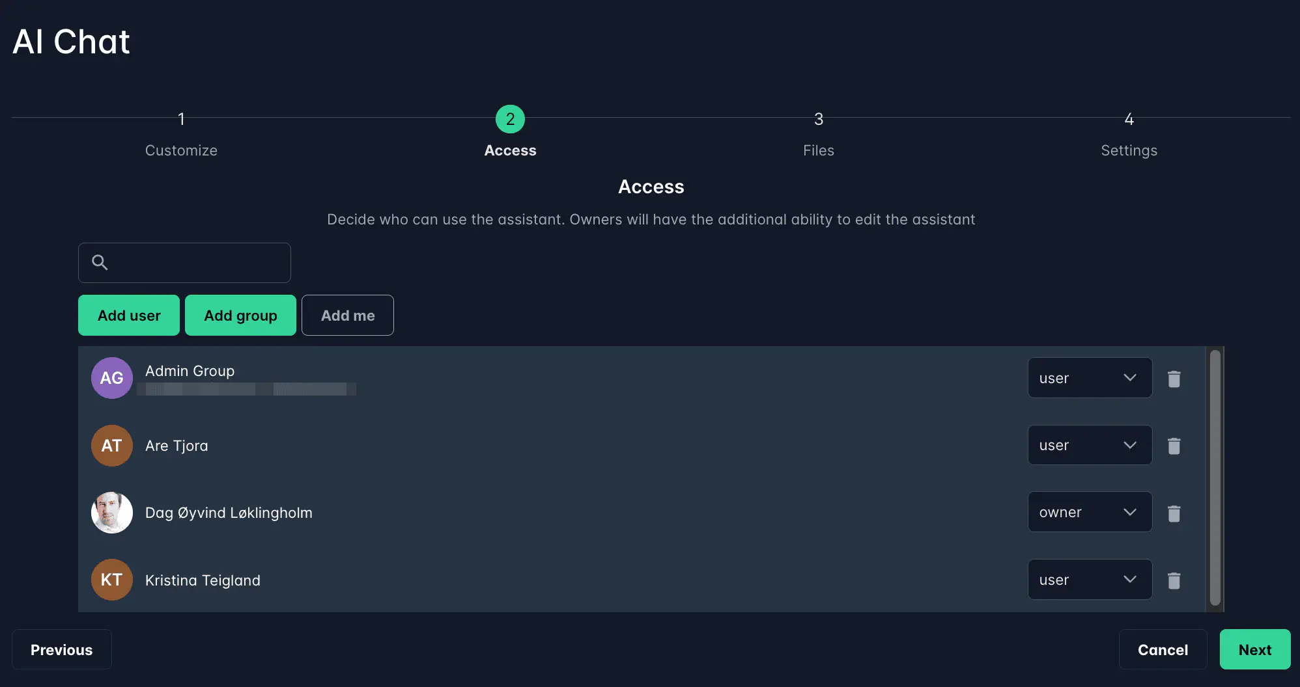The image size is (1300, 687).
Task: Focus the user search field
Action: (195, 263)
